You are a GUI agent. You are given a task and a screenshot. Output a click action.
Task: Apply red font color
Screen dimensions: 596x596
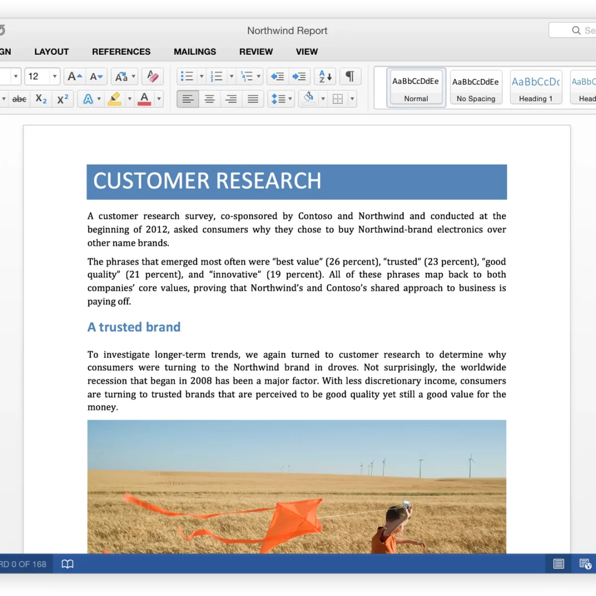tap(145, 99)
